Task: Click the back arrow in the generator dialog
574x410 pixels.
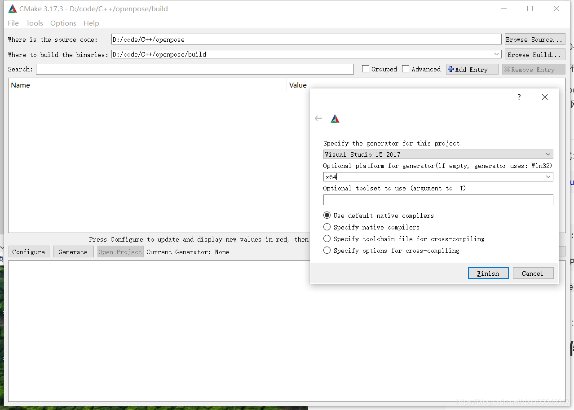Action: point(318,119)
